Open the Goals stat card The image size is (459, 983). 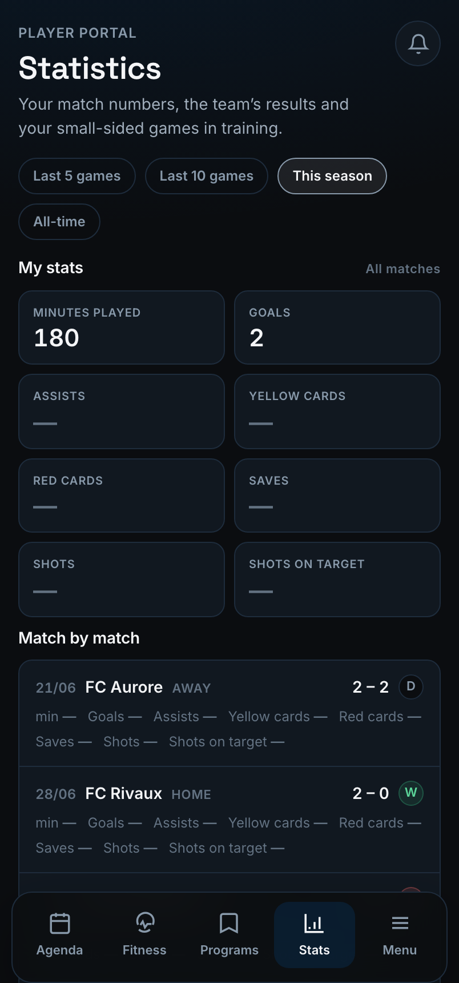pos(337,327)
